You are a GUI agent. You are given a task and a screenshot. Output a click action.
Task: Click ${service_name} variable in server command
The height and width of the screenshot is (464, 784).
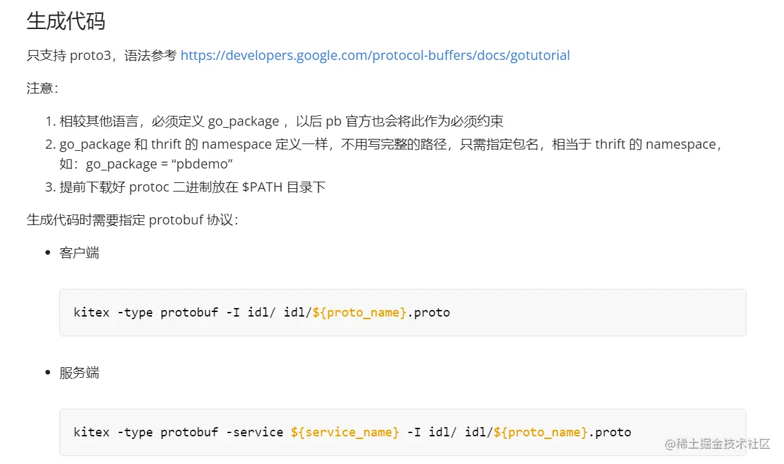coord(345,432)
